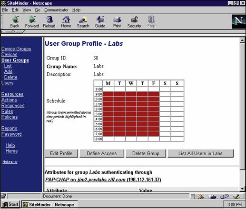Click List All Users in Labs
Image resolution: width=246 pixels, height=209 pixels.
click(200, 153)
